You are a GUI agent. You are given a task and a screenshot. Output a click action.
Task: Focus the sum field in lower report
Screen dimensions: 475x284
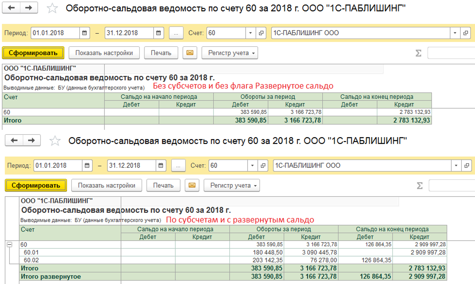452,186
